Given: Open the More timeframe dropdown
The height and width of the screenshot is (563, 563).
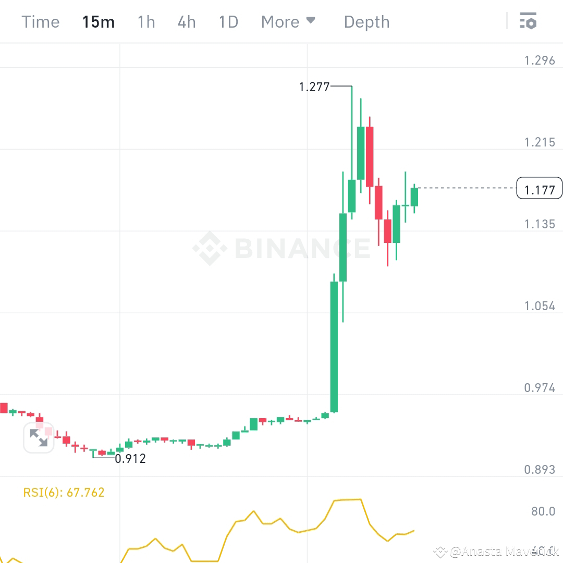Looking at the screenshot, I should pos(288,21).
